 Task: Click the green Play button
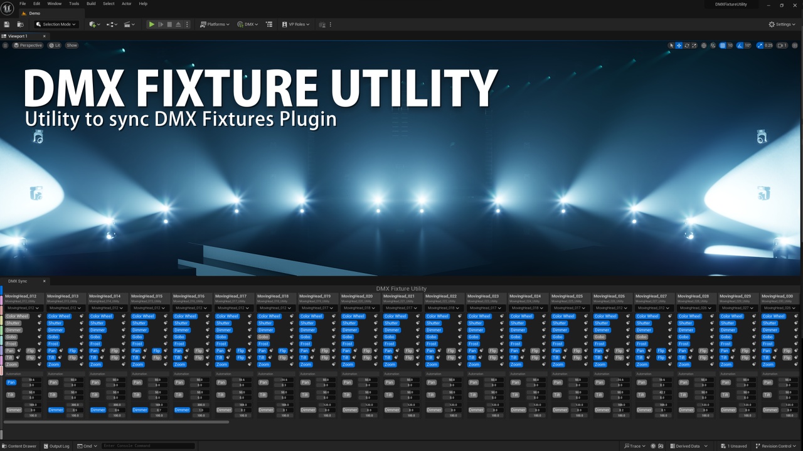151,24
